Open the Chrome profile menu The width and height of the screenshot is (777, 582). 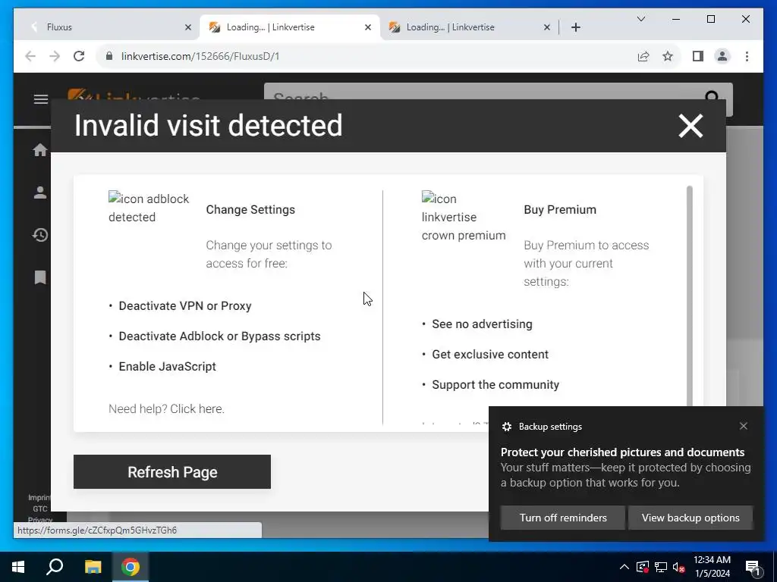(x=722, y=56)
